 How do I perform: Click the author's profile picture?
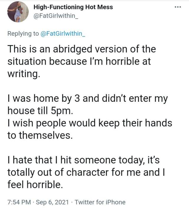click(18, 12)
